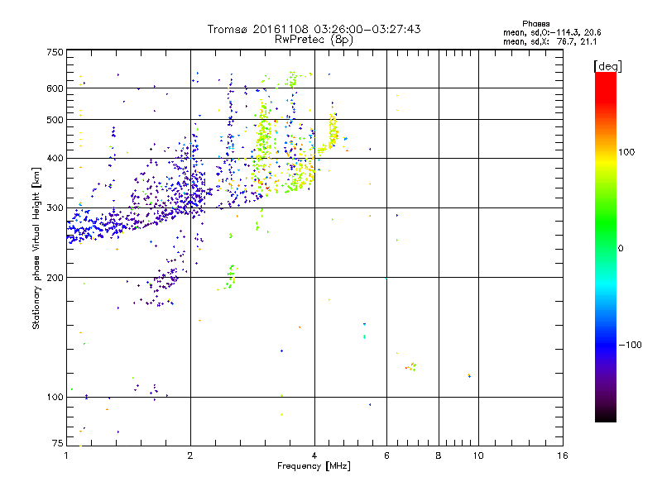Click the y-axis "500" tick label
The width and height of the screenshot is (662, 496).
[55, 120]
